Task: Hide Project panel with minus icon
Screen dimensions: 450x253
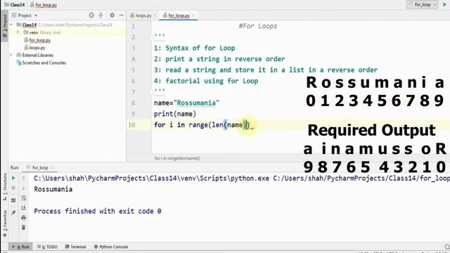Action: click(x=122, y=15)
